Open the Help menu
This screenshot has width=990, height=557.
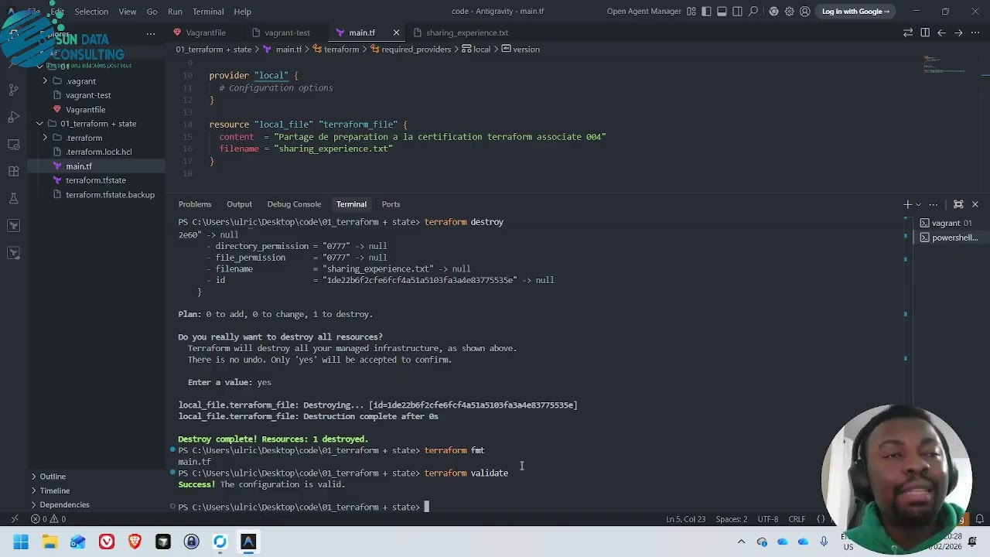click(242, 12)
